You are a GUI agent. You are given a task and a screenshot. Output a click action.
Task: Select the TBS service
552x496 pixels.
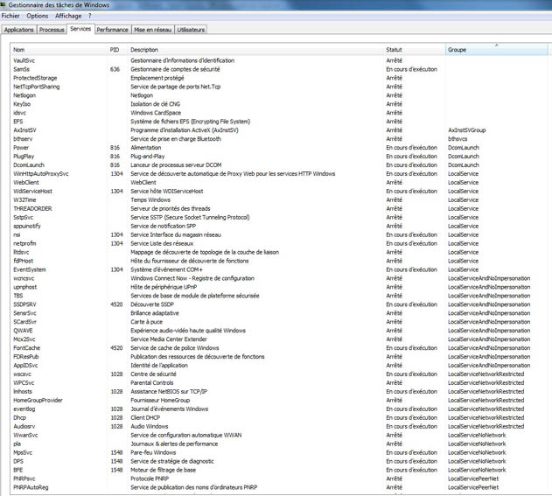tap(18, 296)
